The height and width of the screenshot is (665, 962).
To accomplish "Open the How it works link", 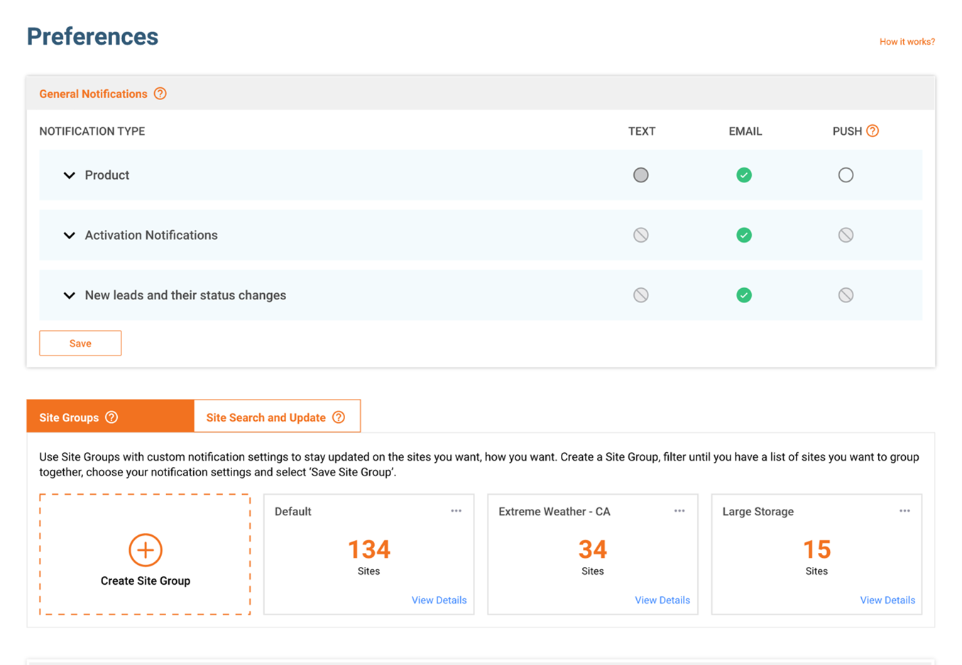I will pos(907,42).
